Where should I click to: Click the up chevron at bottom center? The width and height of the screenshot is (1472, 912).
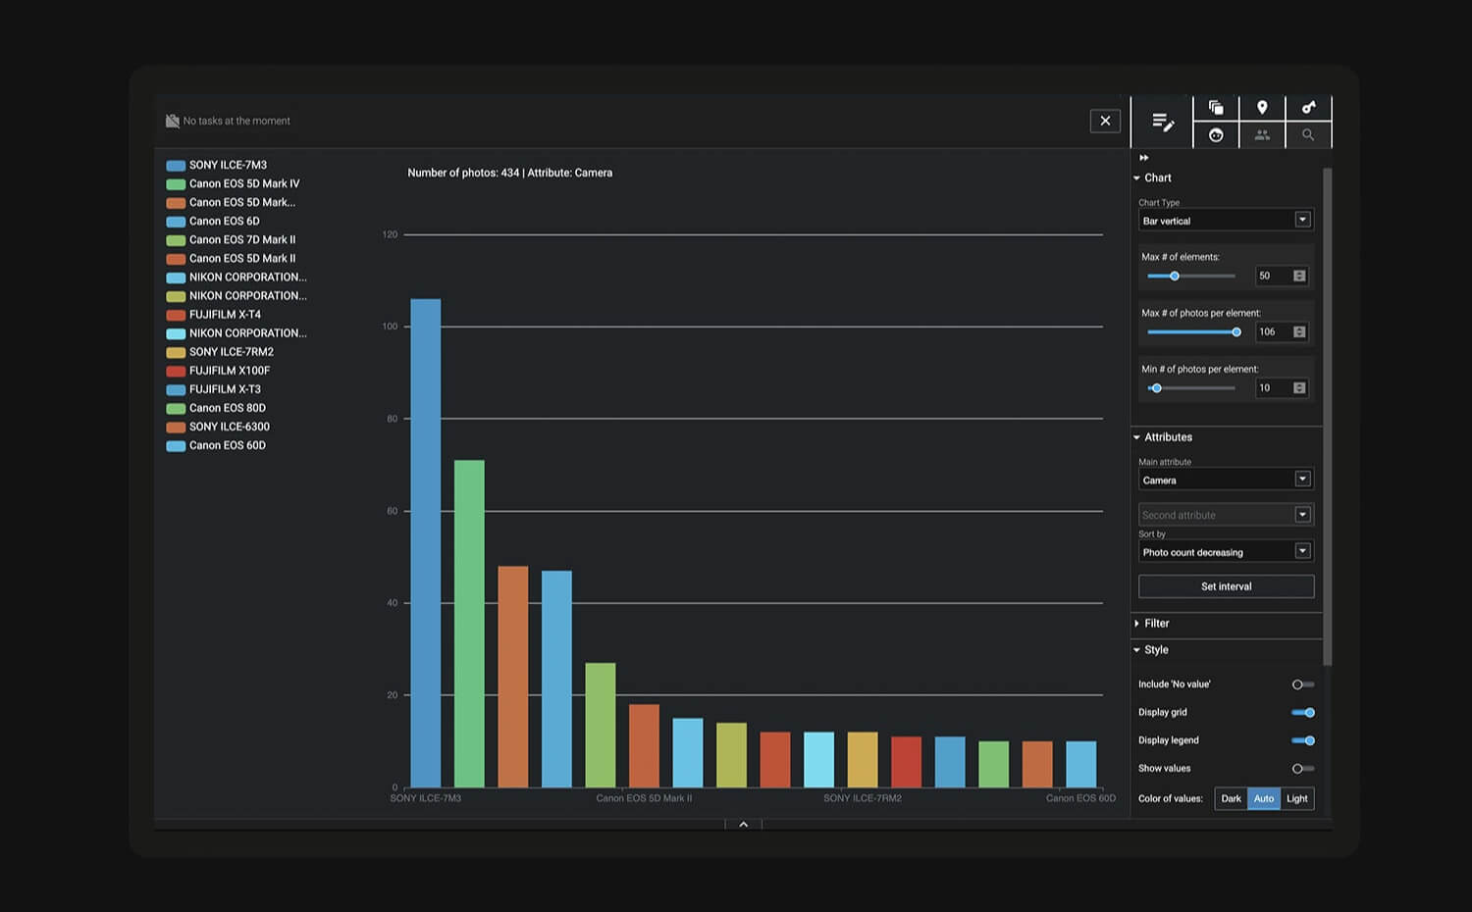[744, 825]
